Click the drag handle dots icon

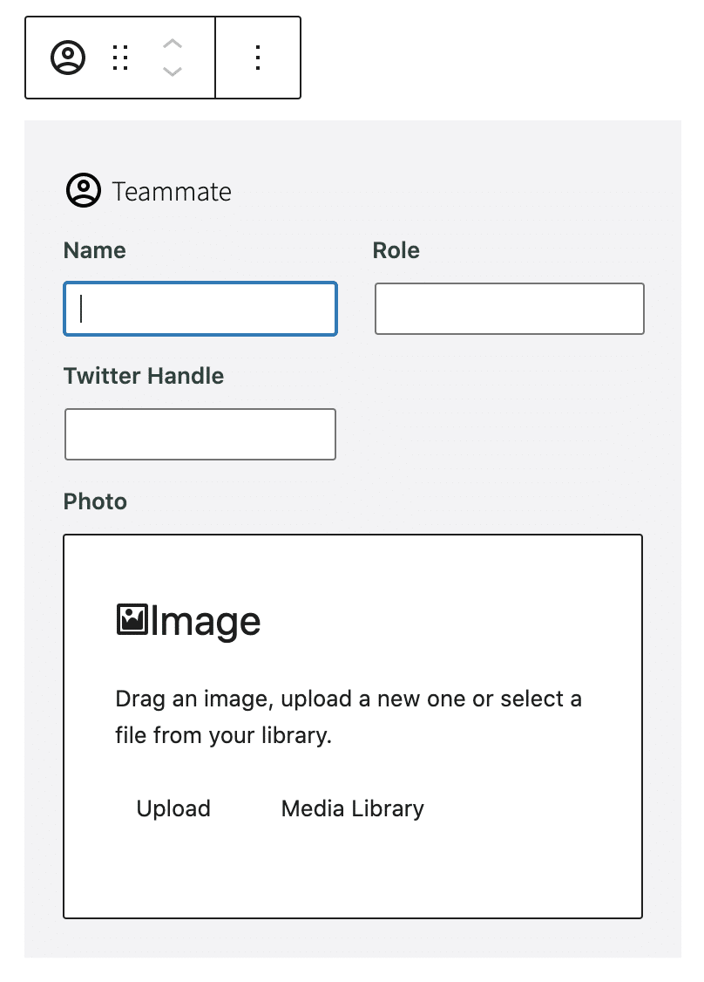120,58
